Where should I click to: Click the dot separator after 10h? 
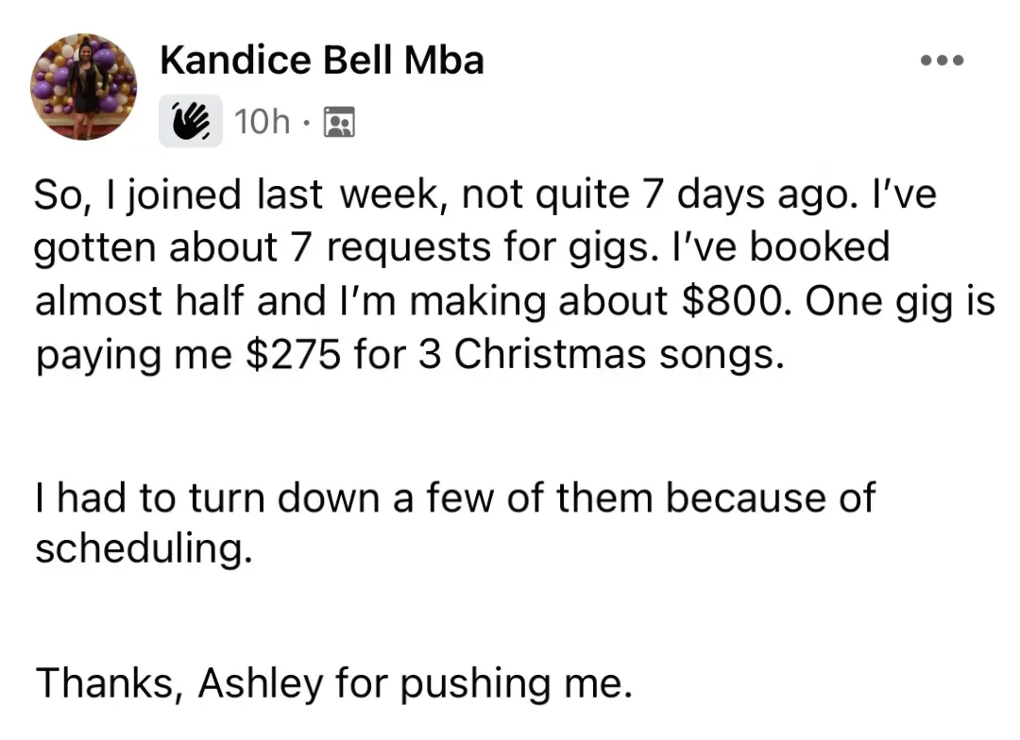tap(306, 123)
